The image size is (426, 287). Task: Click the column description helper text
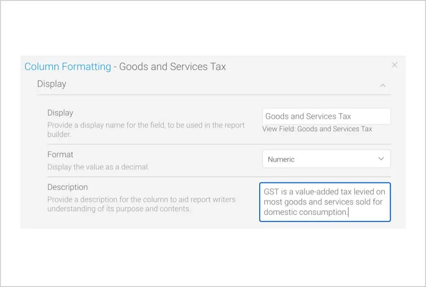pyautogui.click(x=141, y=204)
